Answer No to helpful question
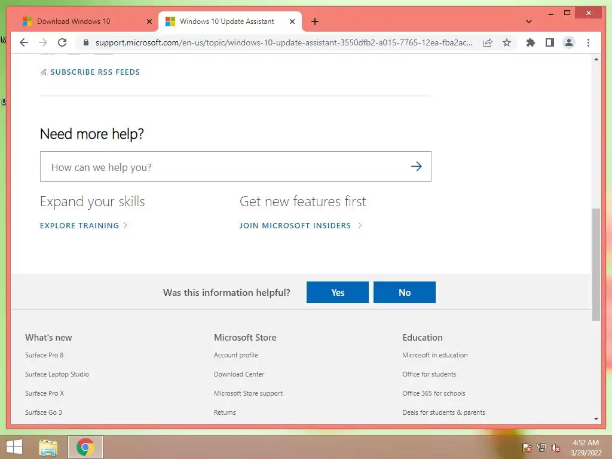This screenshot has width=612, height=459. pos(405,292)
